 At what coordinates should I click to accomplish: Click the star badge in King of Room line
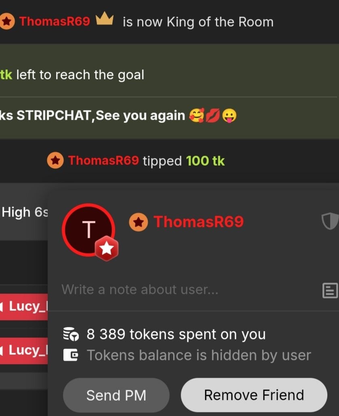pyautogui.click(x=6, y=21)
